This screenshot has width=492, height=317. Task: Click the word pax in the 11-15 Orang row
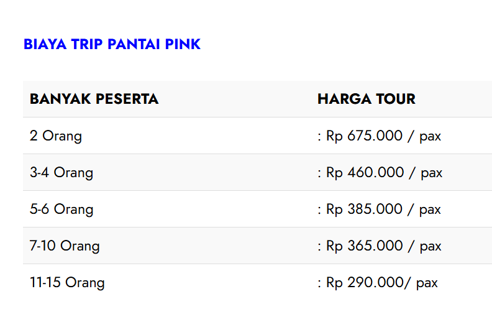pyautogui.click(x=427, y=283)
